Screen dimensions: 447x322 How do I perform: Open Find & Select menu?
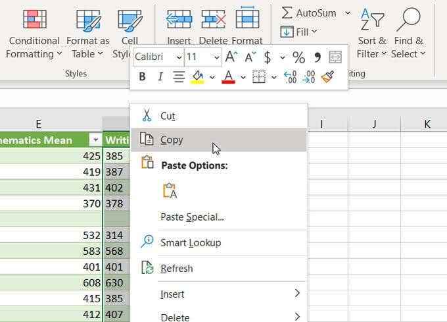408,34
